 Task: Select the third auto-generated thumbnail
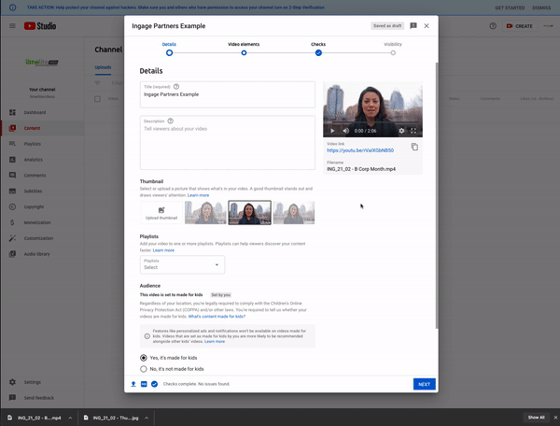point(294,213)
